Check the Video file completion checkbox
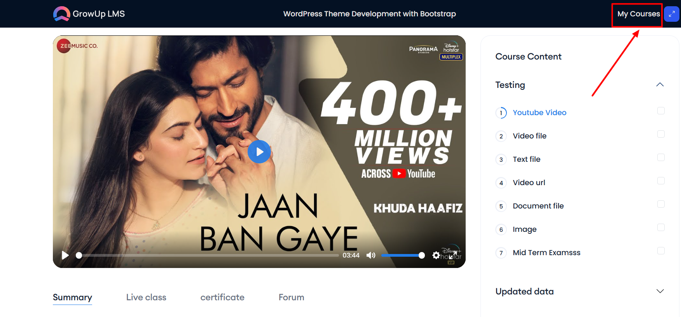The width and height of the screenshot is (681, 317). coord(661,134)
